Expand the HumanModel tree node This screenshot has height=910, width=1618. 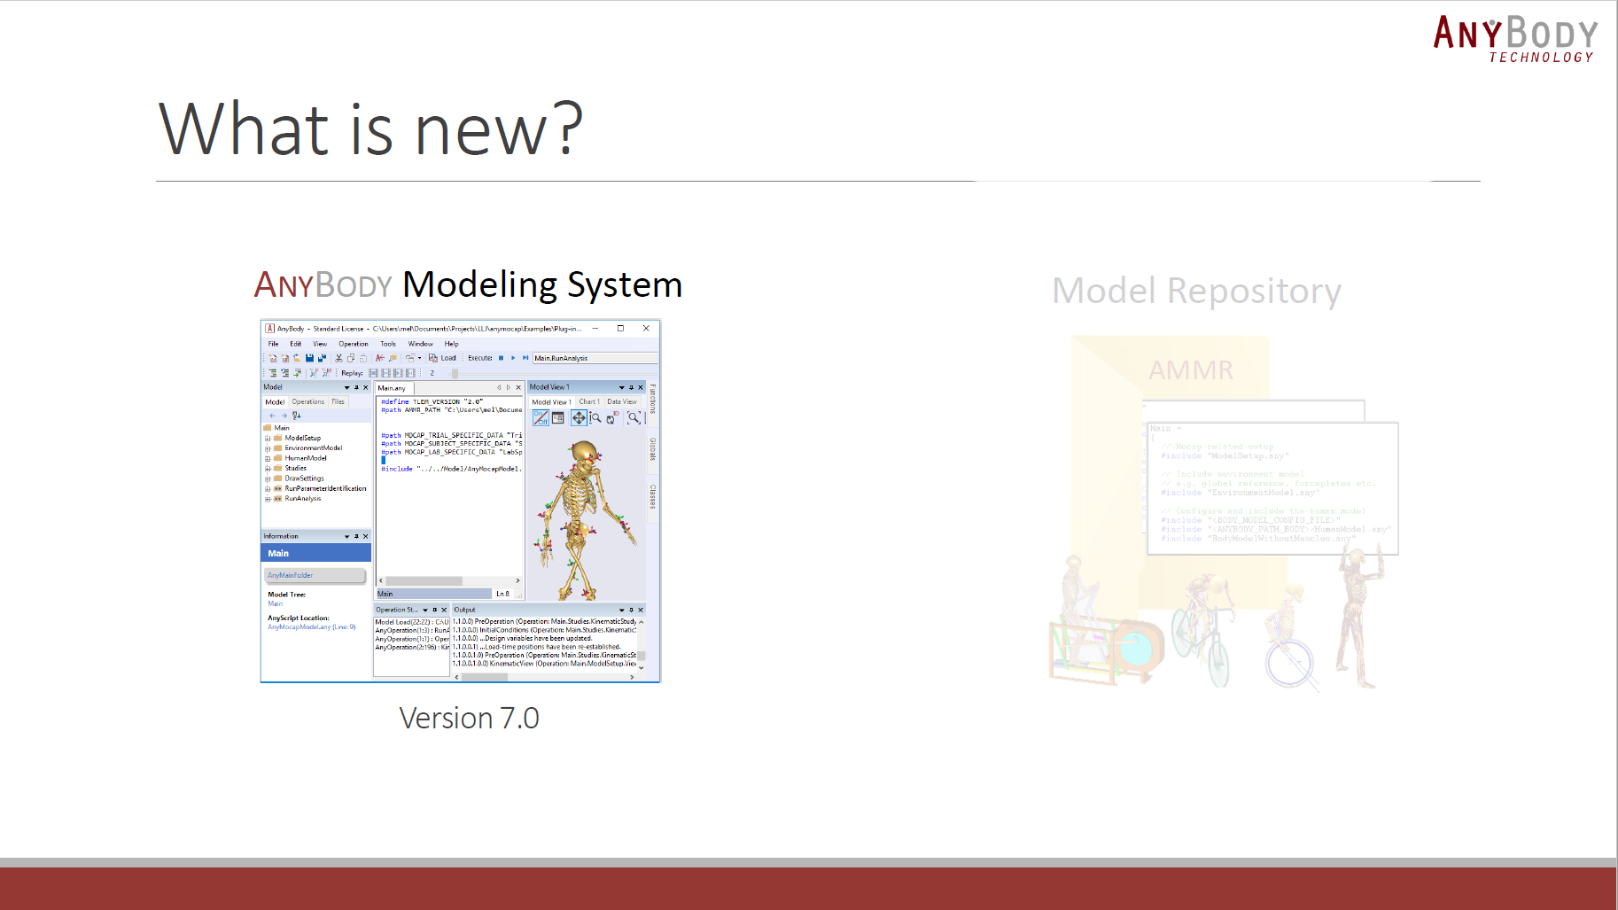click(x=268, y=458)
